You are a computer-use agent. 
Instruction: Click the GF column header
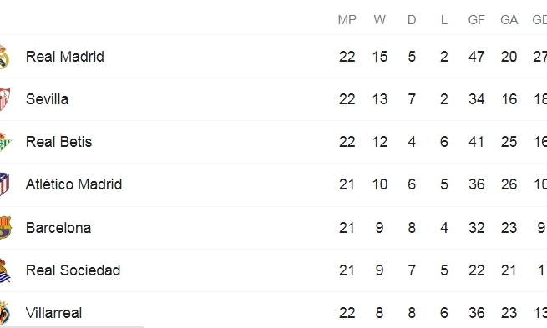pyautogui.click(x=477, y=20)
